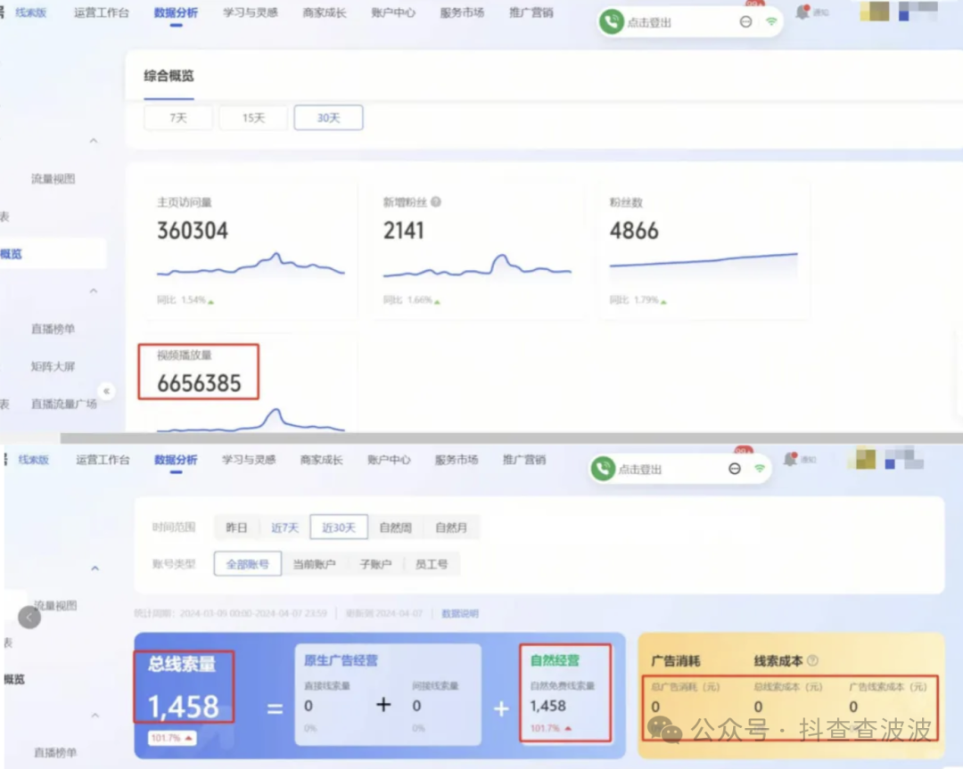Click the green phone logout icon
Image resolution: width=963 pixels, height=769 pixels.
point(611,20)
